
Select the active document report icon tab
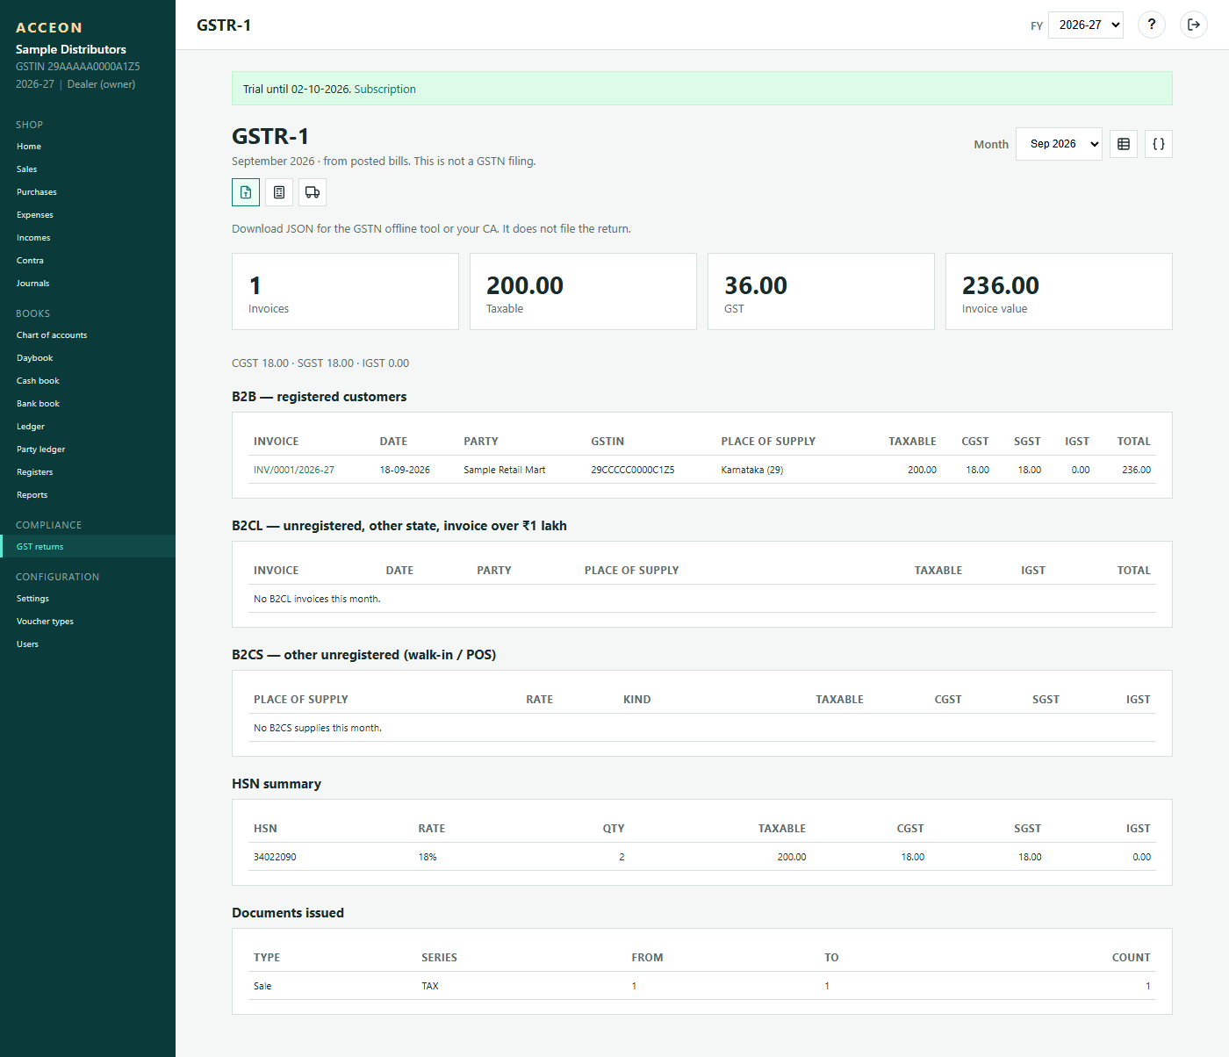pos(246,192)
